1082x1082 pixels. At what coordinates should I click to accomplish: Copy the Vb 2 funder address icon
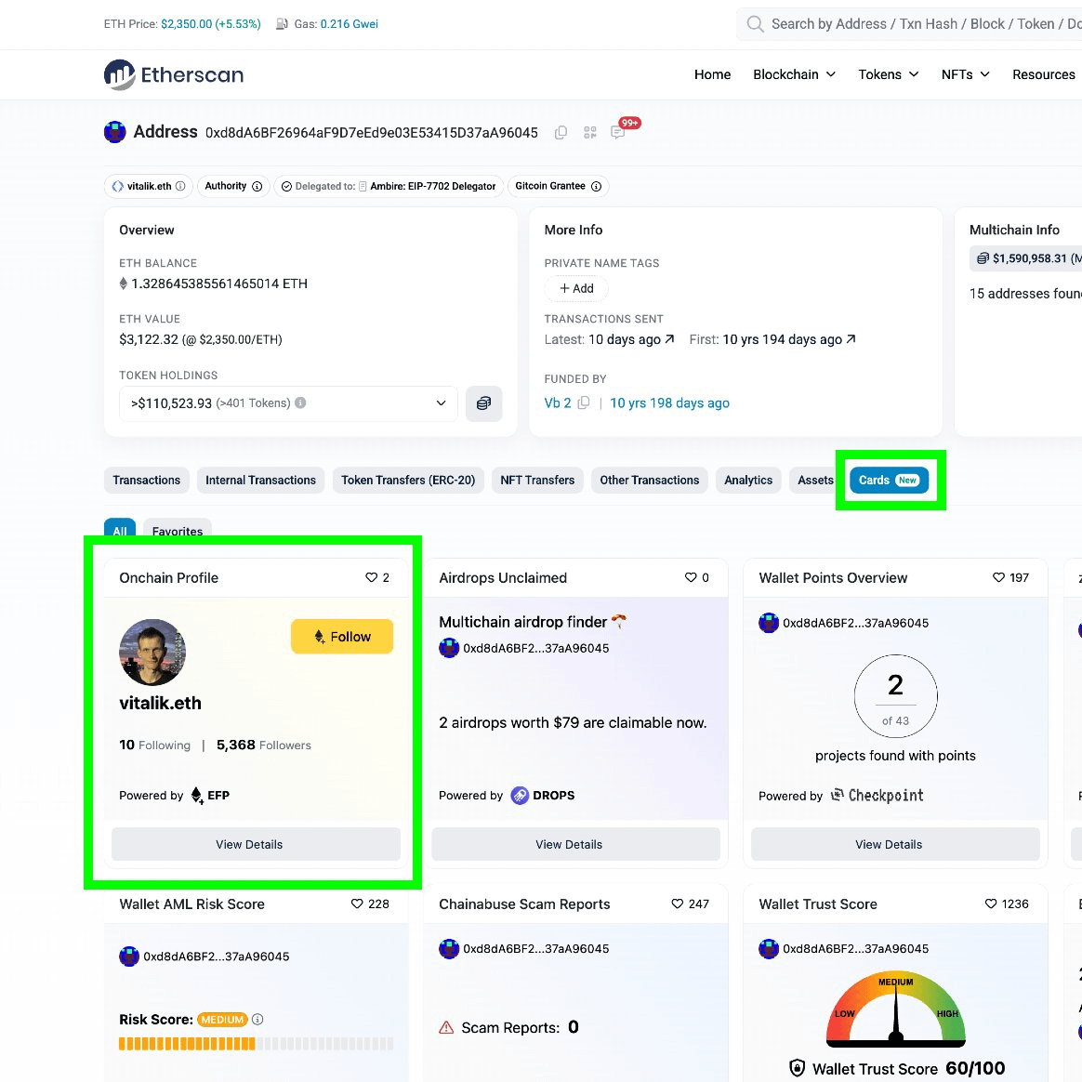[x=584, y=402]
